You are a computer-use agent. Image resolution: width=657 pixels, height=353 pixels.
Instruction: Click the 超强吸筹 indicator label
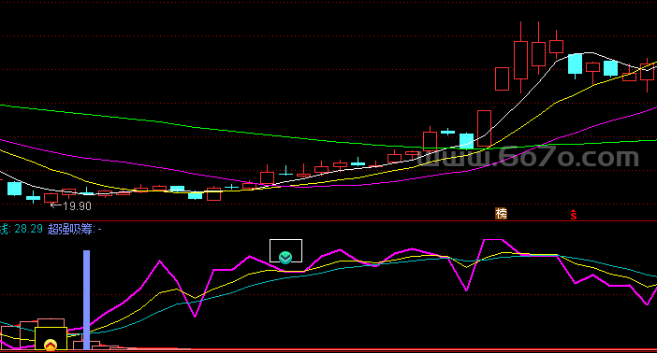[70, 229]
